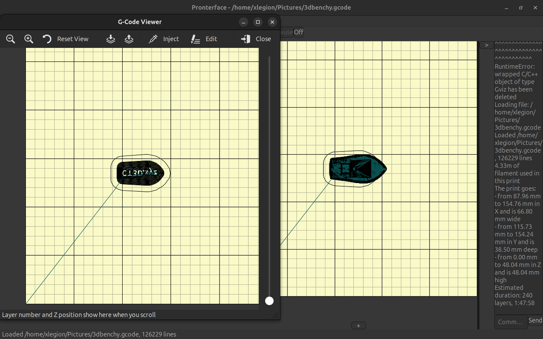
Task: Collapse log panel with the > button
Action: pos(486,45)
